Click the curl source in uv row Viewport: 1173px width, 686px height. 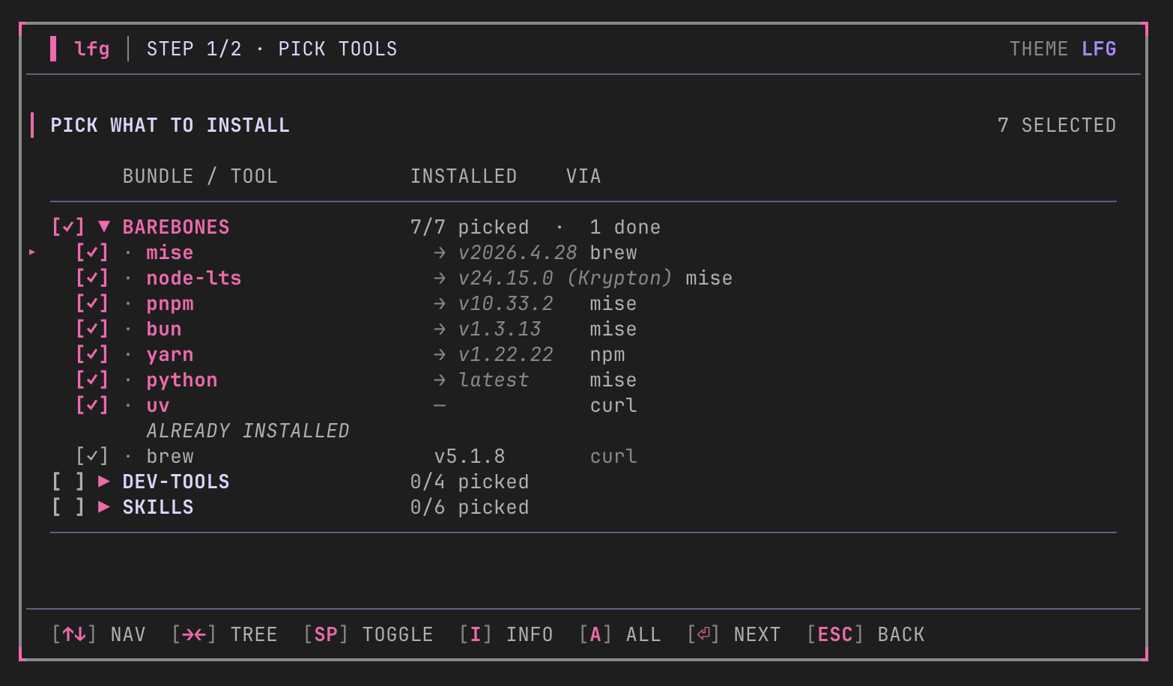click(x=613, y=405)
